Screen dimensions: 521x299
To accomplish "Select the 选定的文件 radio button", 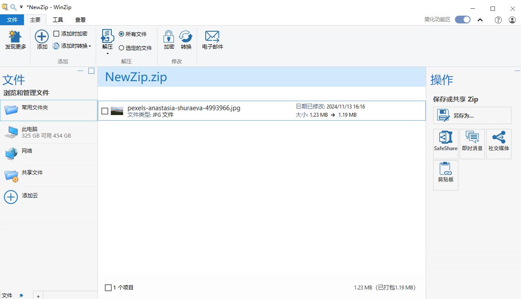I will pos(121,48).
